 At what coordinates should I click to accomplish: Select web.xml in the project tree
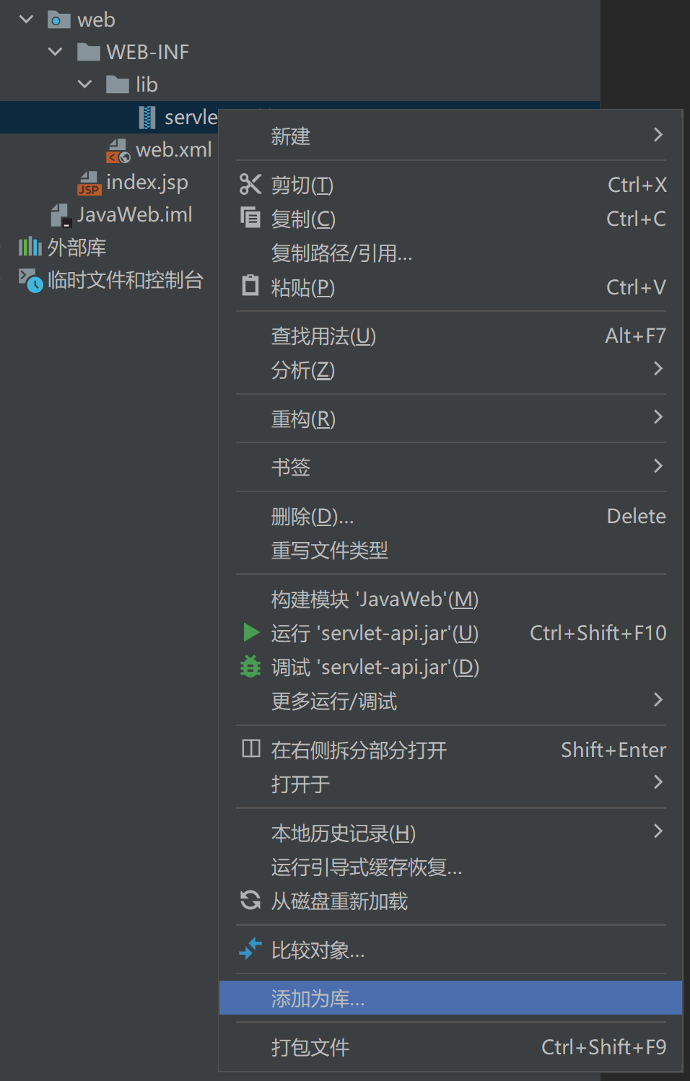pos(173,150)
